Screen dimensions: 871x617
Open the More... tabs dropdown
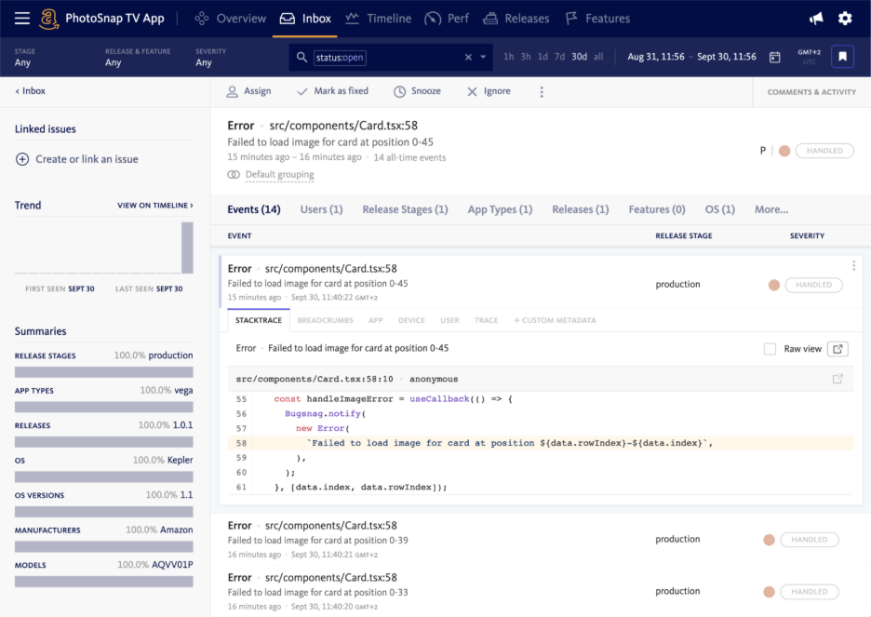[771, 209]
